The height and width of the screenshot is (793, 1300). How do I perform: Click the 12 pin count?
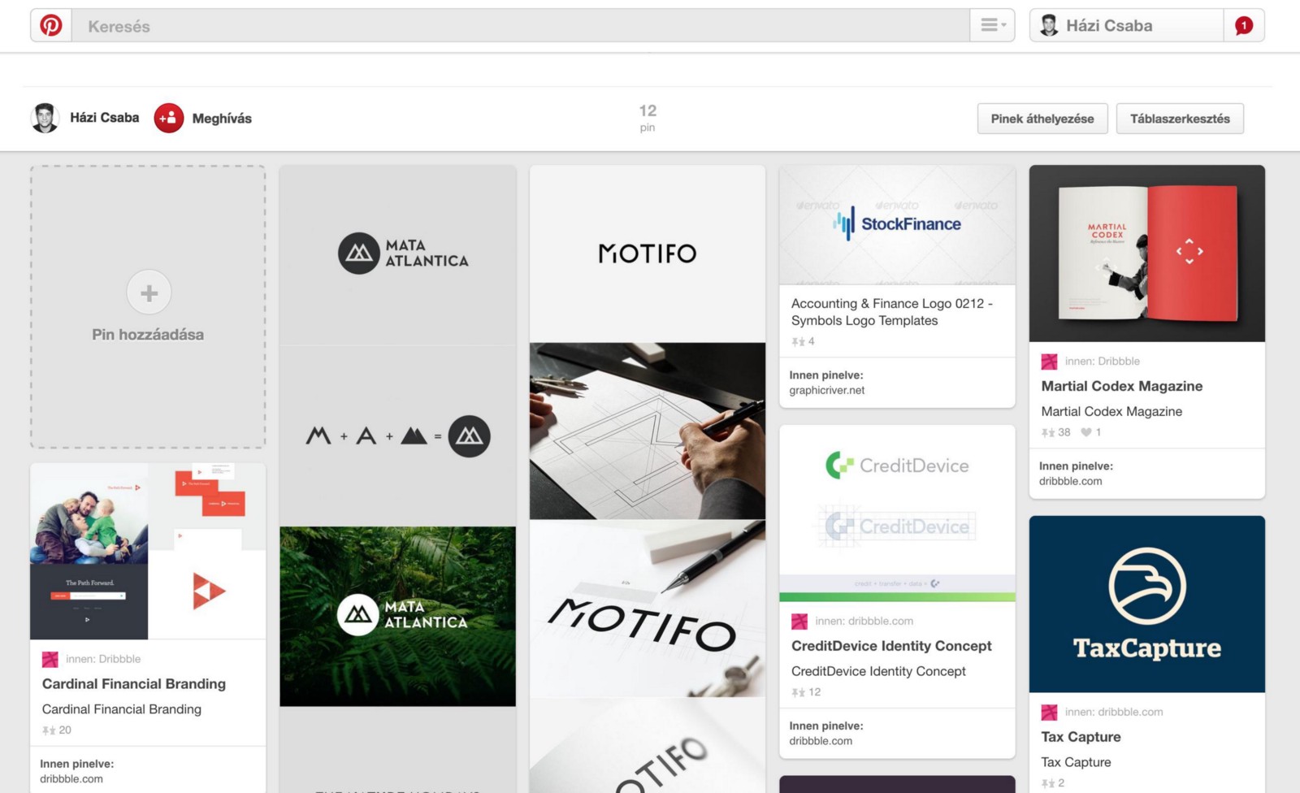(648, 118)
